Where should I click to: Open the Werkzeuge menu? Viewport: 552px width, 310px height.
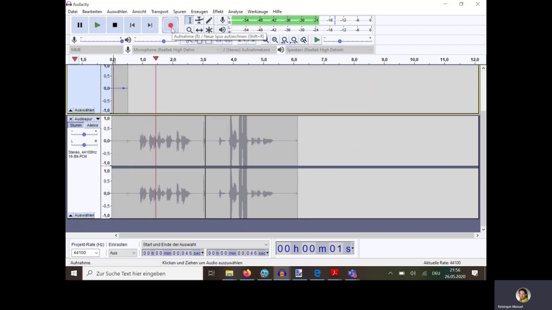coord(257,12)
